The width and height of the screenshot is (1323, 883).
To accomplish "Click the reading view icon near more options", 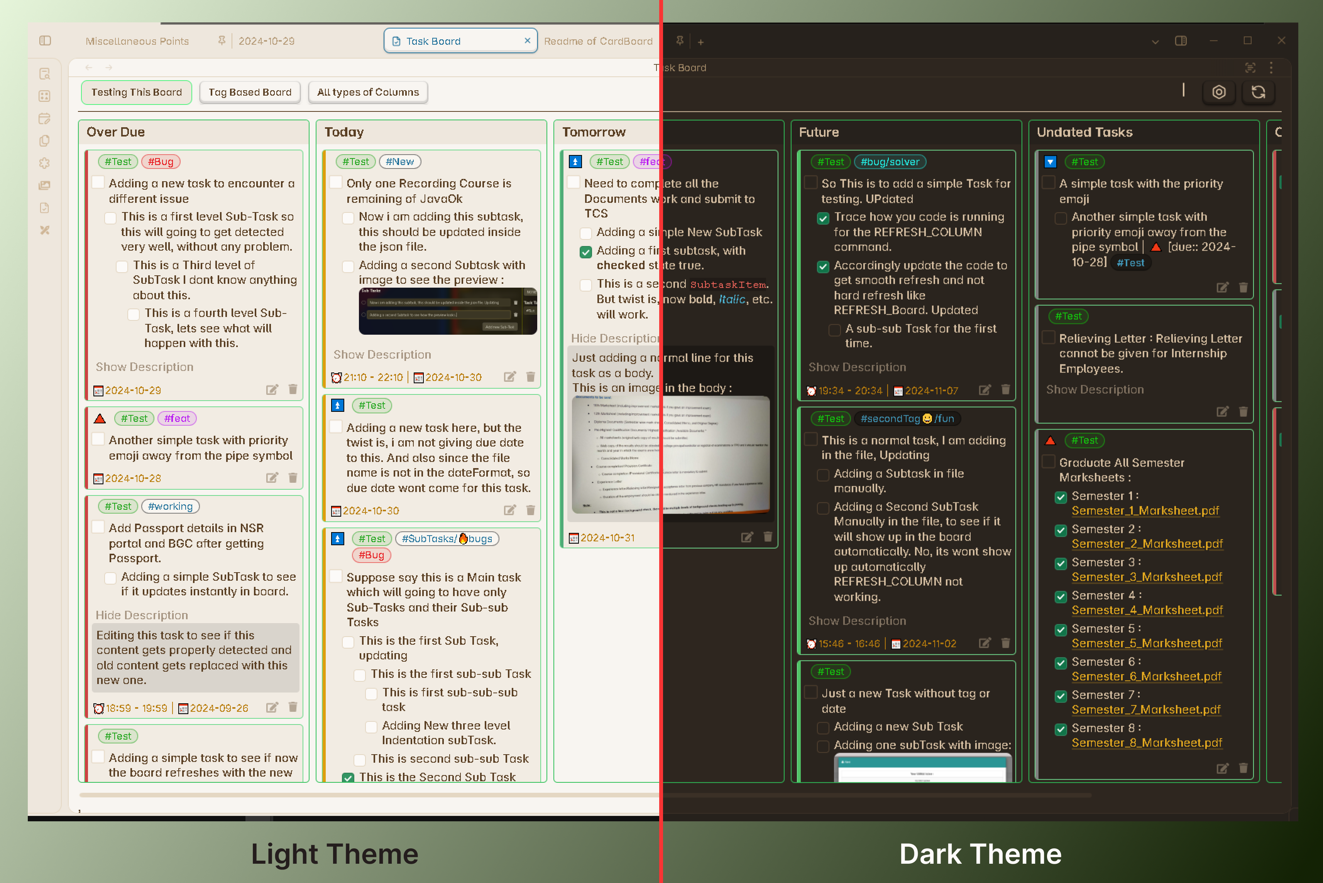I will [1250, 67].
